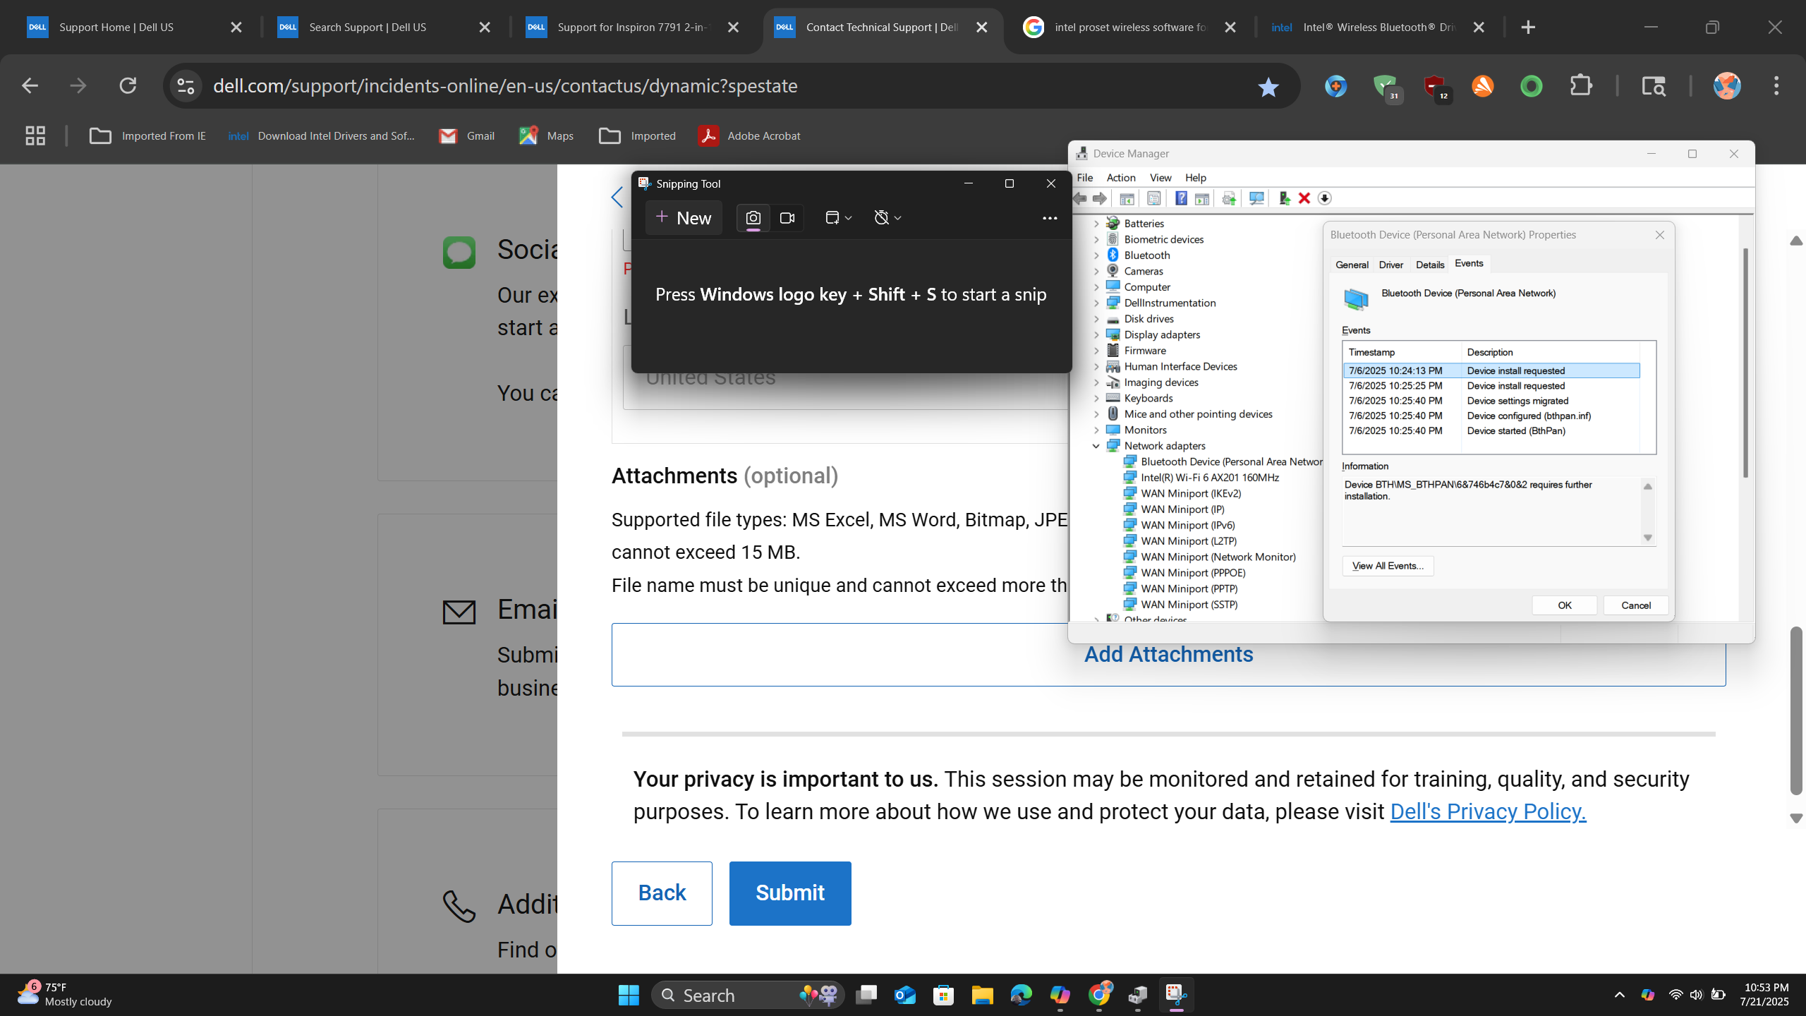Screen dimensions: 1806x1016
Task: Open Snipping Tool three-dot menu
Action: 1049,218
